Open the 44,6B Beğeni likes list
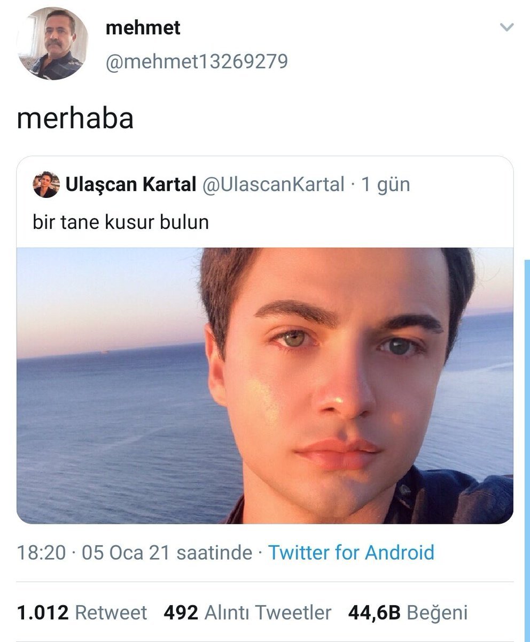Image resolution: width=530 pixels, height=642 pixels. coord(408,613)
